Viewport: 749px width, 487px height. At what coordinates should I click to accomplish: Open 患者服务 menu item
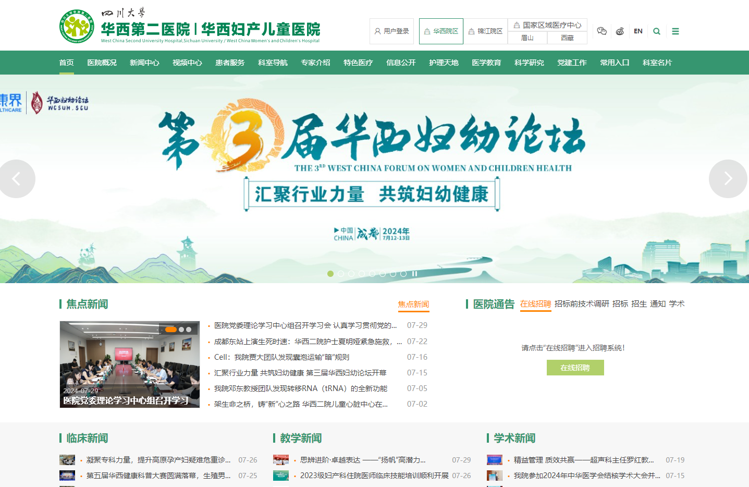click(x=230, y=63)
